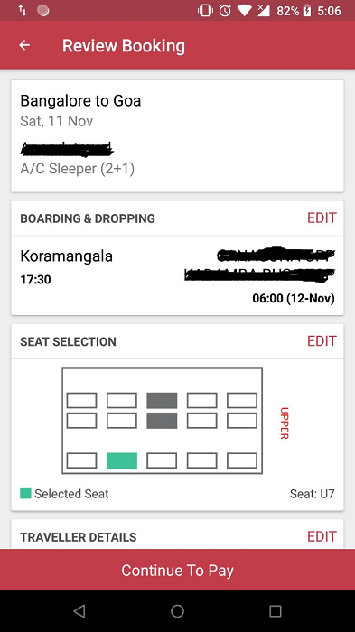
Task: Tap Android home circle button
Action: click(177, 611)
